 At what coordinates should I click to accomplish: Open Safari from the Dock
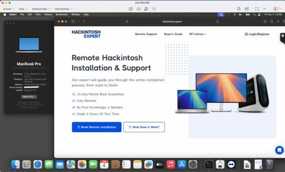38,164
